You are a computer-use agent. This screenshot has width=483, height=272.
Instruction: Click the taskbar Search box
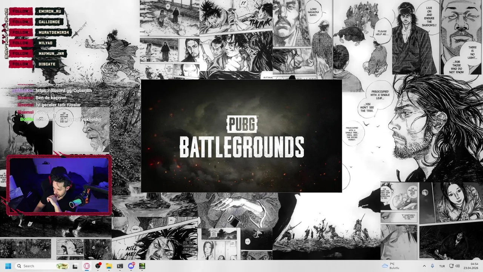[42, 266]
